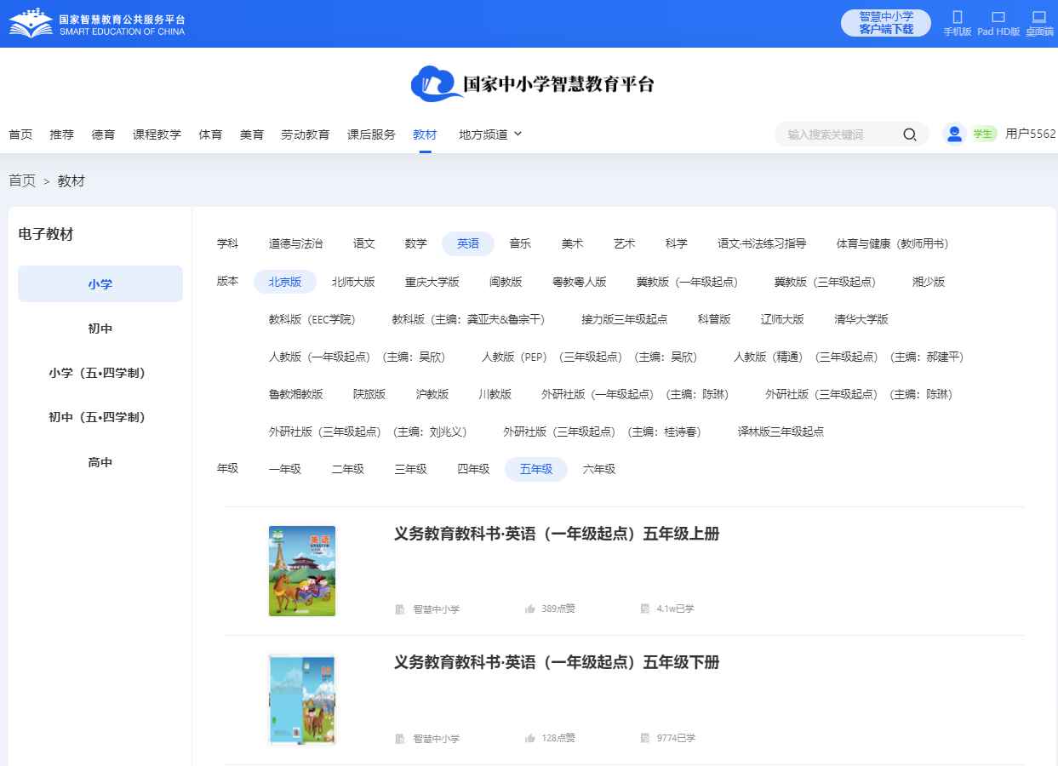1058x766 pixels.
Task: Click the 已学 icon for 五年级下册
Action: tap(645, 738)
